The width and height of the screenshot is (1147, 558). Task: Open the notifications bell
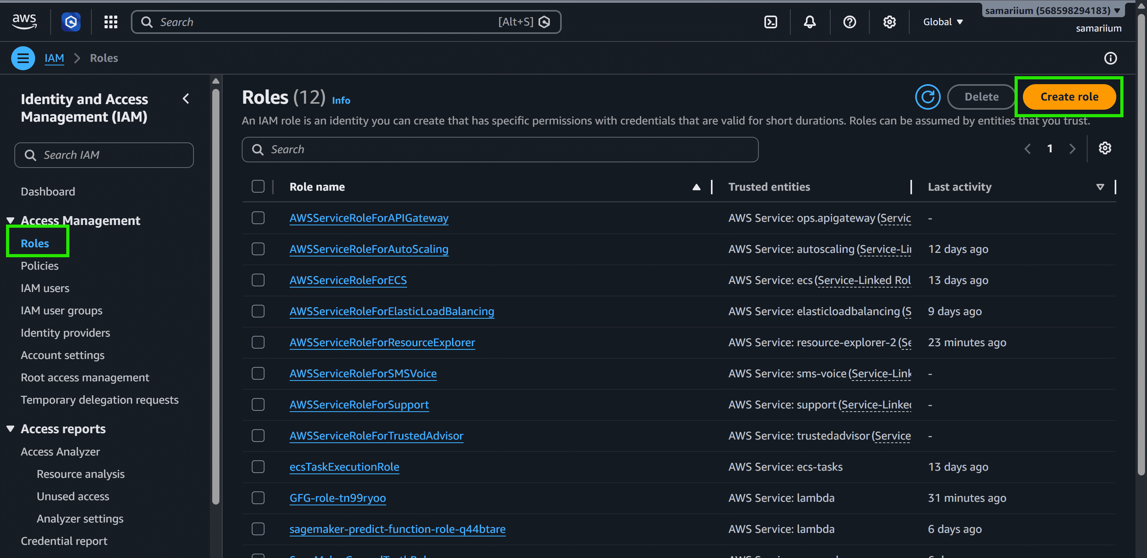coord(809,22)
